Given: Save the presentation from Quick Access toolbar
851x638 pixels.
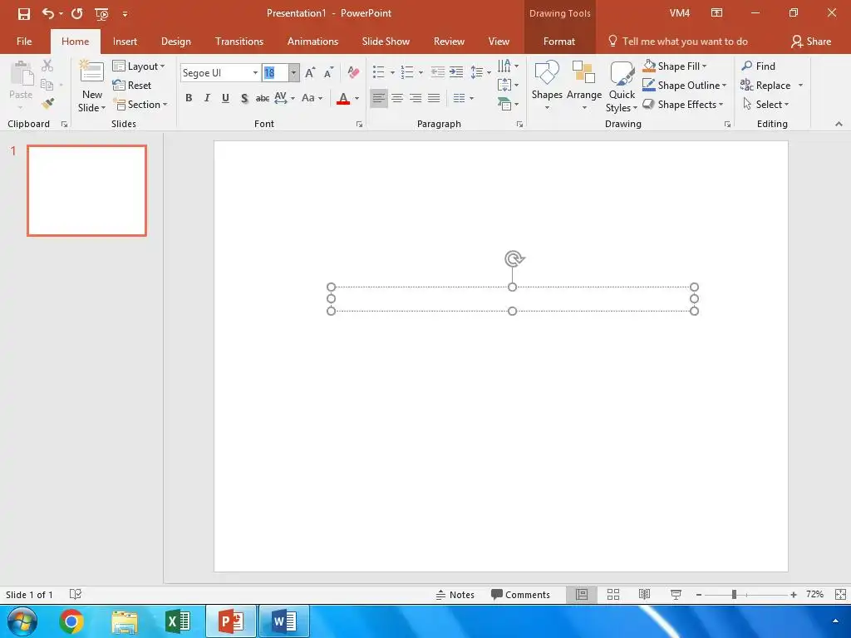Looking at the screenshot, I should point(24,13).
